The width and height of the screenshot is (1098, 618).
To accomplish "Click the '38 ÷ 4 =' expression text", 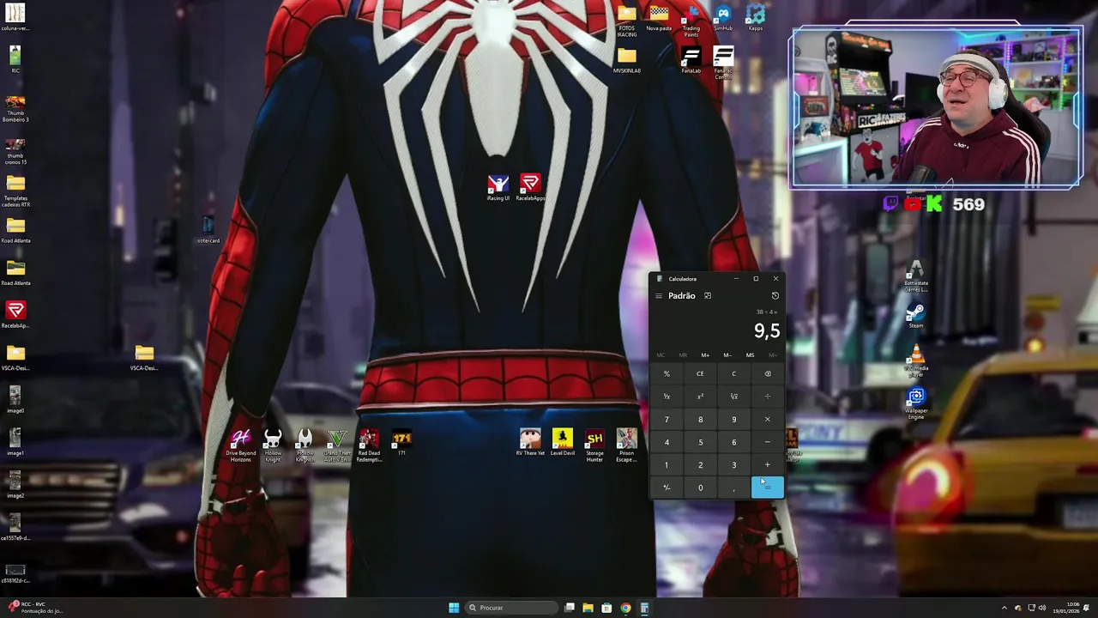I will [x=766, y=312].
